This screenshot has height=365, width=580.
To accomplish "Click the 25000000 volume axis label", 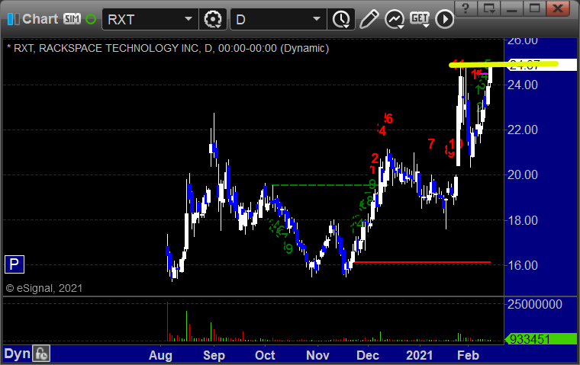I will click(x=535, y=304).
